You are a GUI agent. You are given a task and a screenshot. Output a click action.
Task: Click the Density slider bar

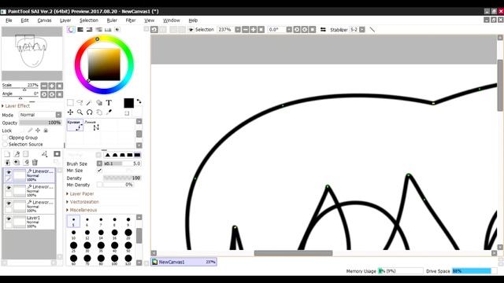point(122,178)
